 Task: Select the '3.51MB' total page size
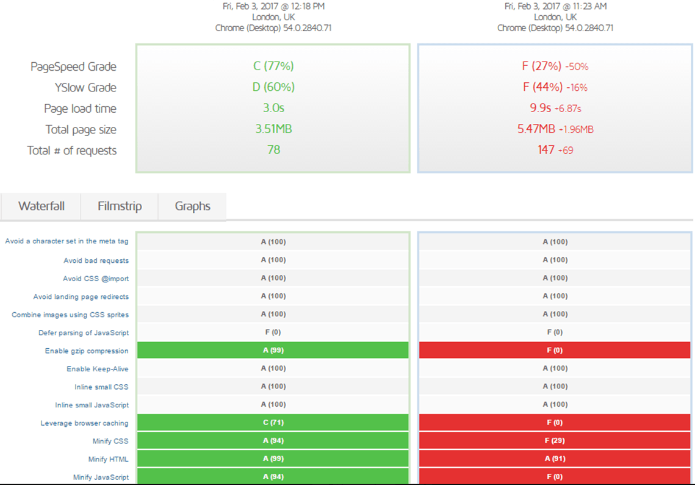pyautogui.click(x=273, y=129)
